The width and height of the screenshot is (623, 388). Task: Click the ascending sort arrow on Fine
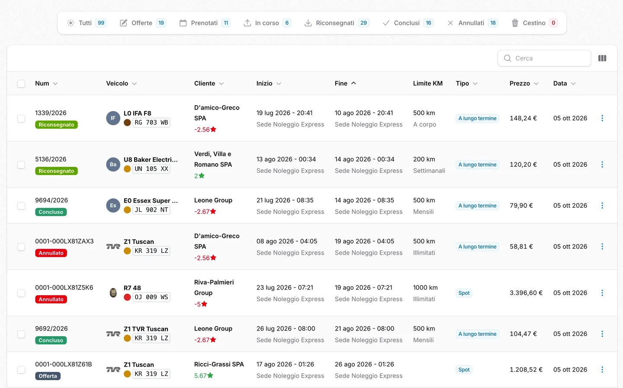tap(353, 83)
